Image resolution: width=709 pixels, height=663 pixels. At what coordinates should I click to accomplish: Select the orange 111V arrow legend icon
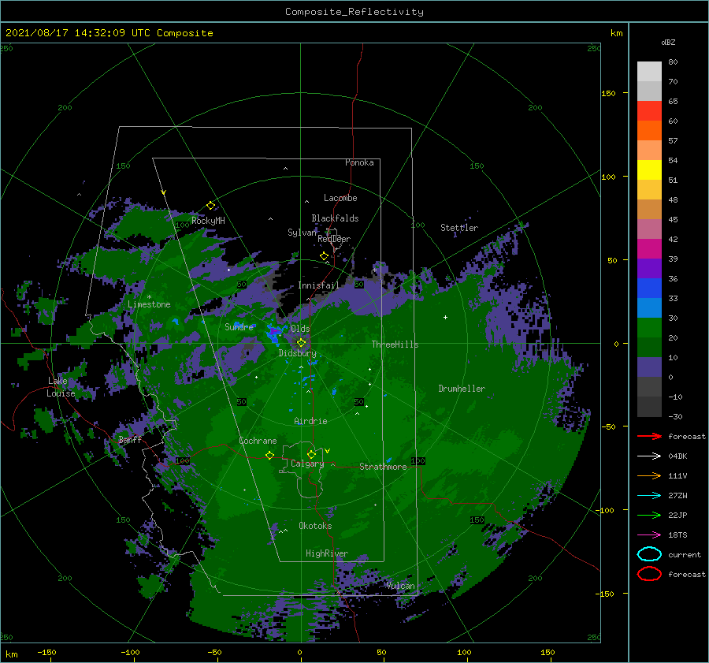tap(649, 475)
